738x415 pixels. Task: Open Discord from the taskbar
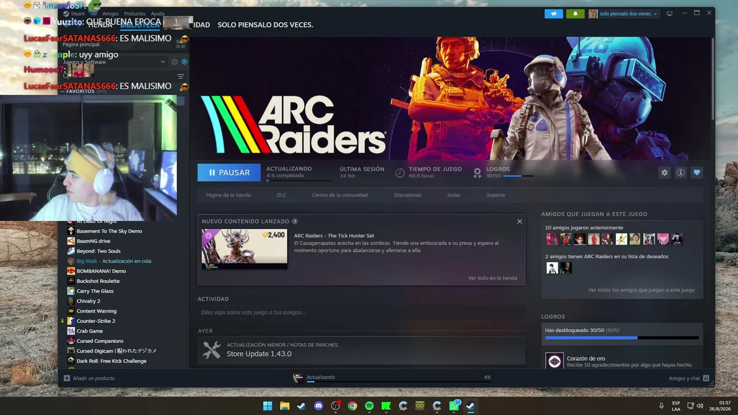pyautogui.click(x=318, y=406)
